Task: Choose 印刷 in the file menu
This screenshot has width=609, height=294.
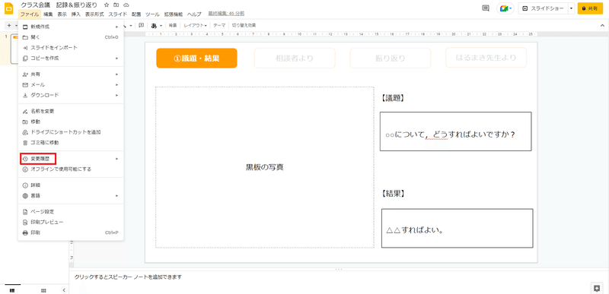Action: (71, 232)
